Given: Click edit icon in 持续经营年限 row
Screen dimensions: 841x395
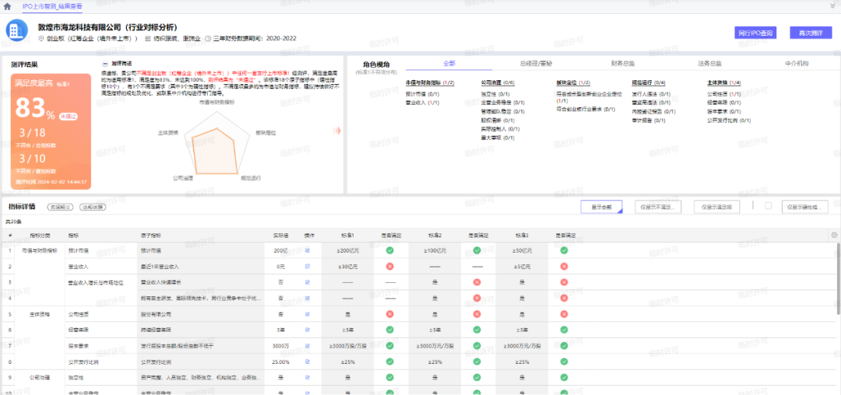Looking at the screenshot, I should (308, 330).
